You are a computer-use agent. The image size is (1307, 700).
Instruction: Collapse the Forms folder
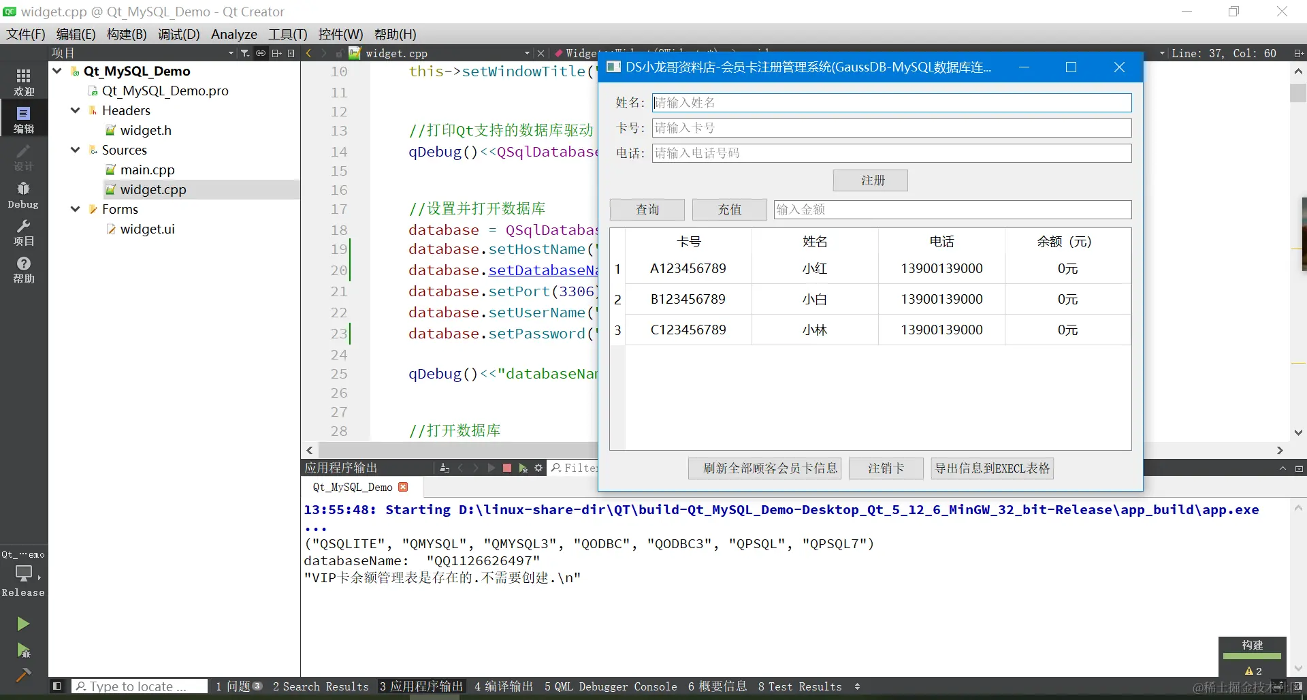(76, 209)
